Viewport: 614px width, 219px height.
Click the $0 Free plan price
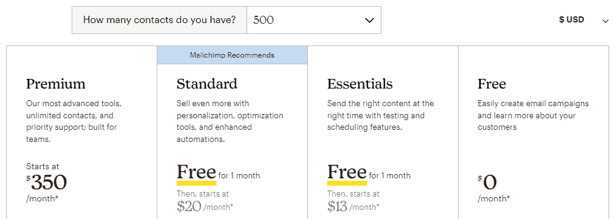487,182
